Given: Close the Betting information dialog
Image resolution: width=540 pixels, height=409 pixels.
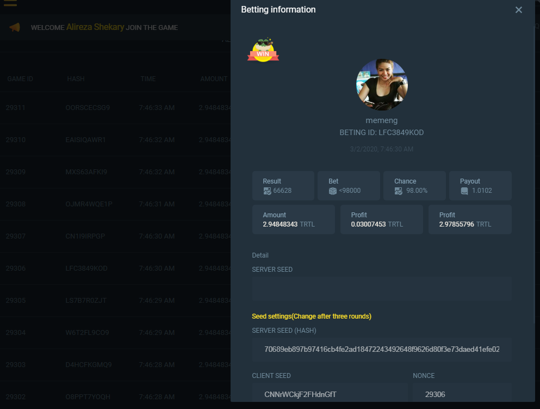Looking at the screenshot, I should click(x=518, y=10).
